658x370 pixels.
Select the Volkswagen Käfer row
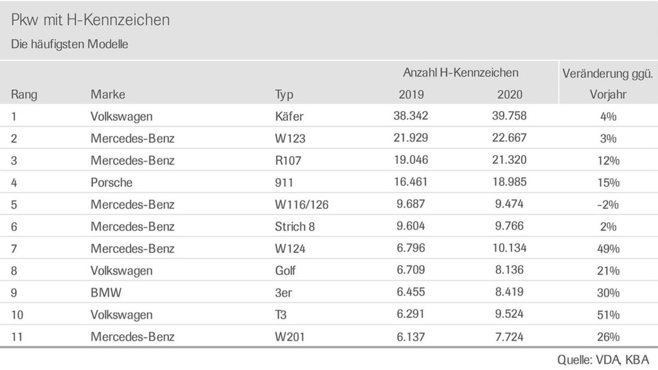329,116
